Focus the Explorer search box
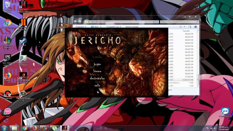233x131 pixels. pos(179,22)
